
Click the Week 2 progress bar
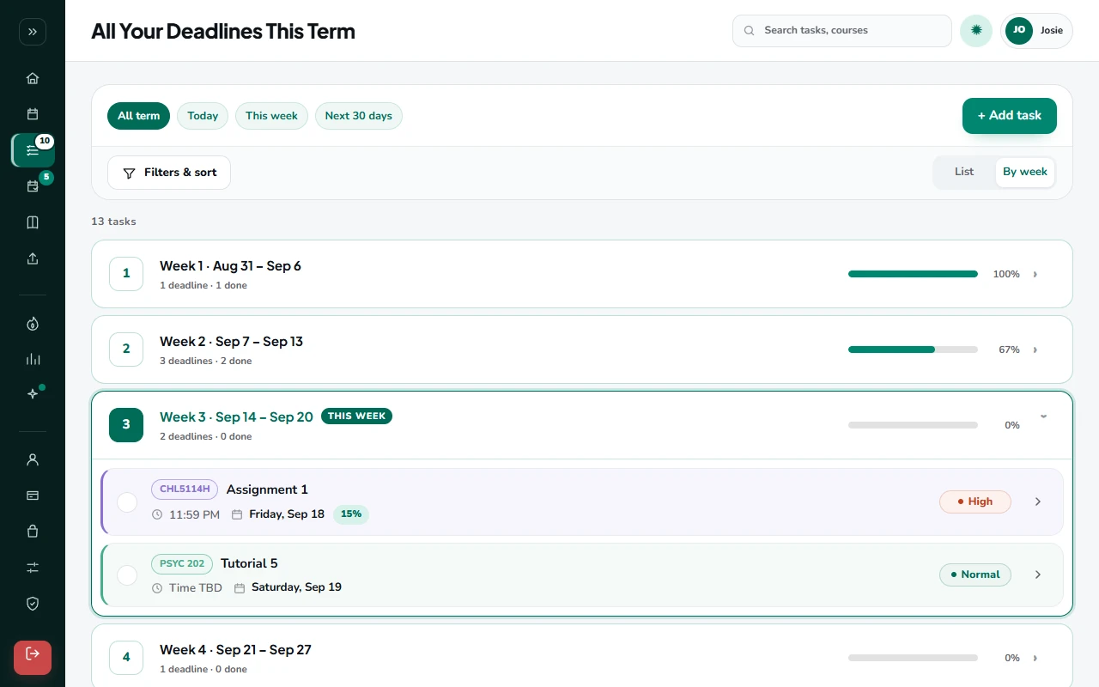point(913,350)
